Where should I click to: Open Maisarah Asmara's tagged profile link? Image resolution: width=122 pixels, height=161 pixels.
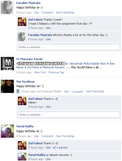point(53,67)
